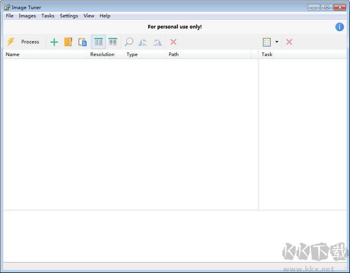Close the Image Tuner window
The image size is (350, 273).
click(339, 8)
